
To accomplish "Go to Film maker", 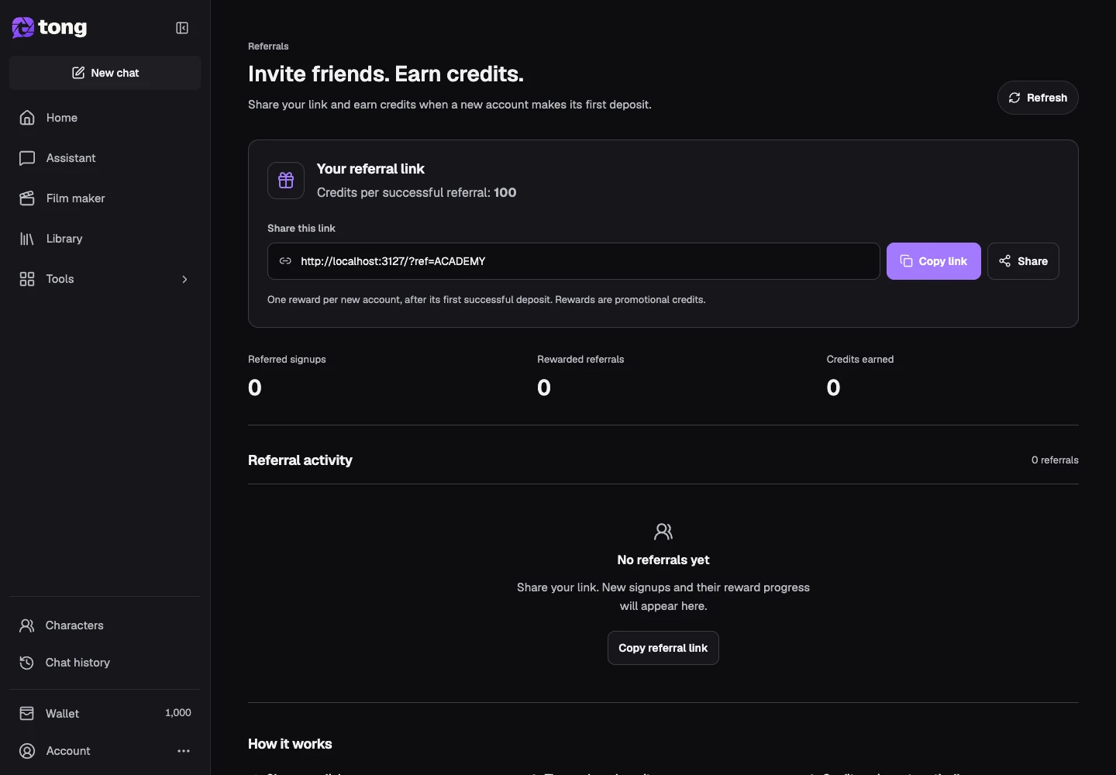I will point(105,198).
